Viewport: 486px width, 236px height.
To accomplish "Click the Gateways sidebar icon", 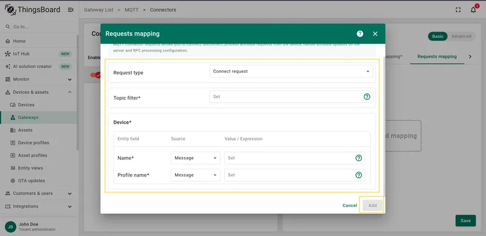I will coord(13,118).
